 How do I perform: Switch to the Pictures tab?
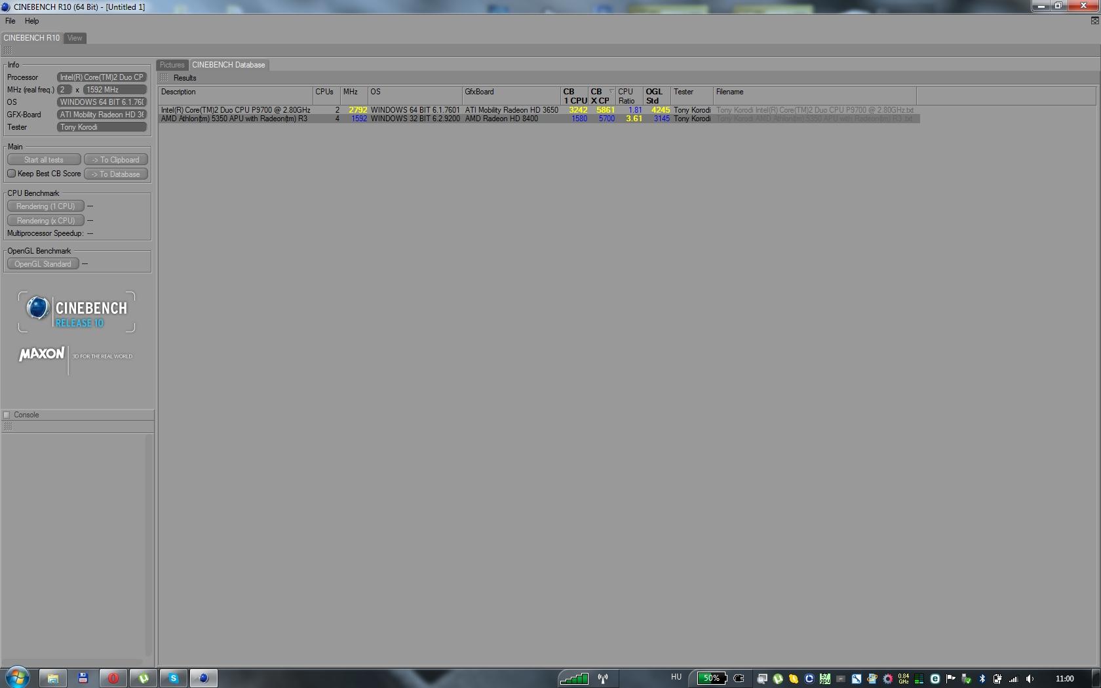click(x=172, y=65)
